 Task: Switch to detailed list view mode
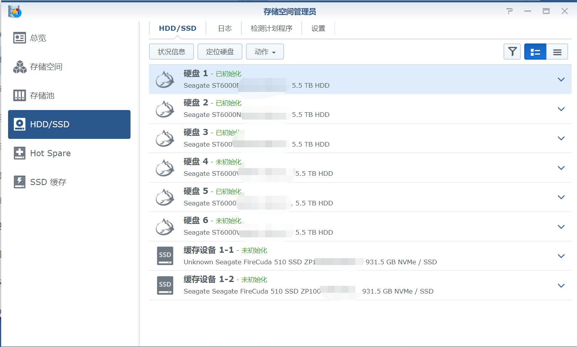pos(535,51)
